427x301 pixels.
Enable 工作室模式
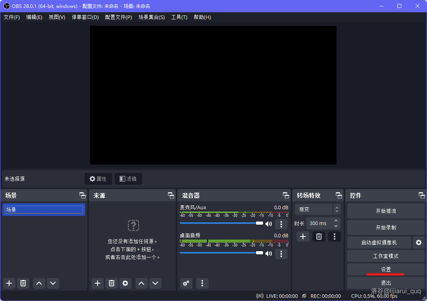[386, 256]
